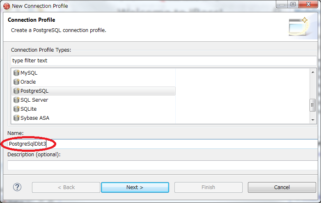Click the profile list scroll-down arrow

click(313, 120)
